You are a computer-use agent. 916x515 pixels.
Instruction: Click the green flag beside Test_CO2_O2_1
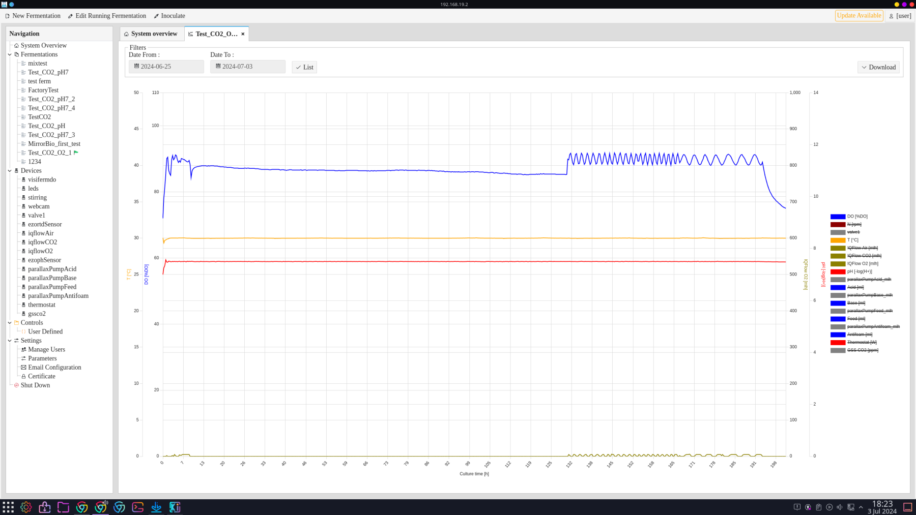click(x=76, y=153)
